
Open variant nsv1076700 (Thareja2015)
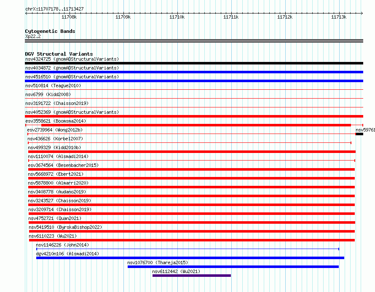158,263
